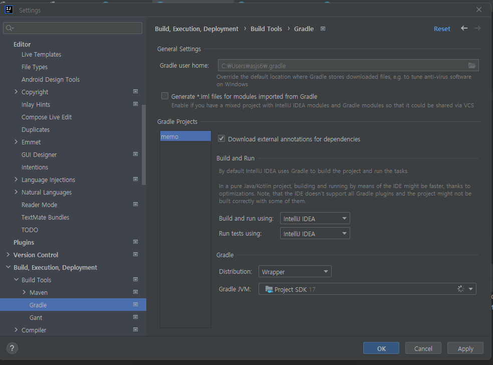
Task: Click project icon next to Copyright
Action: 135,91
